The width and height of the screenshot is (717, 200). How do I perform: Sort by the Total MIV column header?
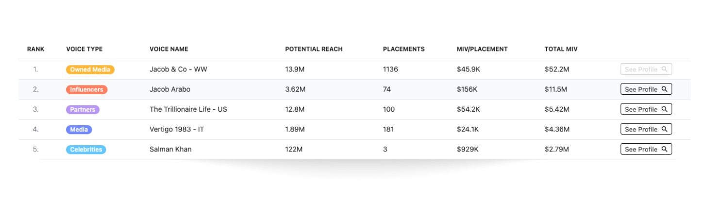coord(561,49)
